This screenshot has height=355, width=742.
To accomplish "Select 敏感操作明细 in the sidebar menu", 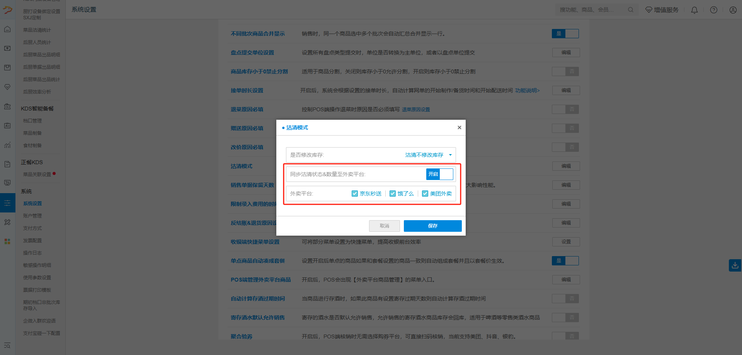I will pos(37,265).
